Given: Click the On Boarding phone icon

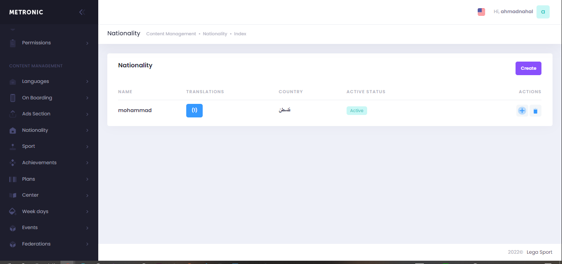Looking at the screenshot, I should [13, 98].
